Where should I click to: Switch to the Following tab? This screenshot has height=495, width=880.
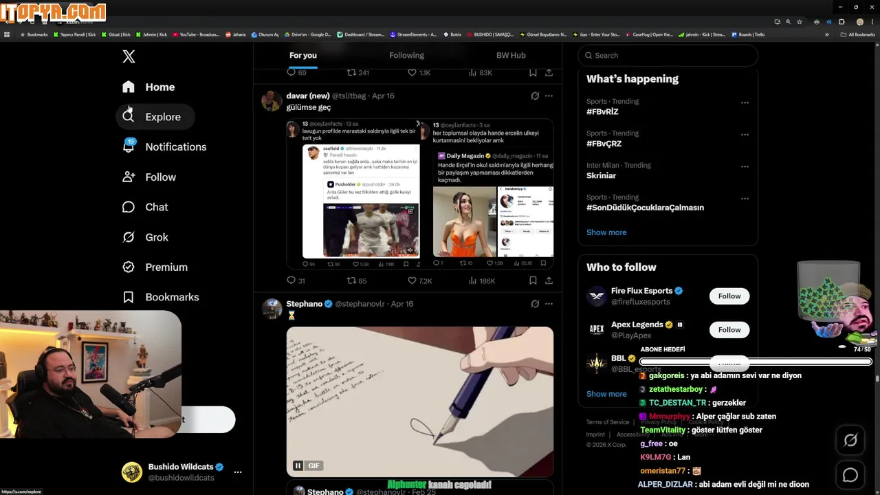406,55
